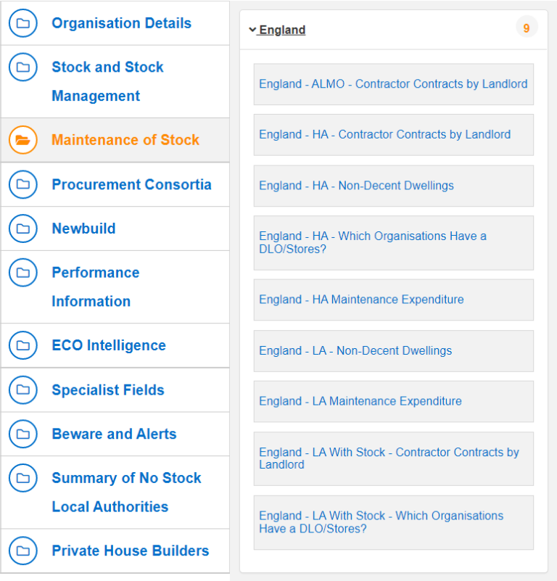Open England - ALMO - Contractor Contracts by Landlord
Viewport: 557px width, 581px height.
pos(392,83)
